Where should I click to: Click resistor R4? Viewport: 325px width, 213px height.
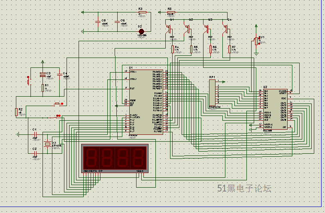click(173, 49)
